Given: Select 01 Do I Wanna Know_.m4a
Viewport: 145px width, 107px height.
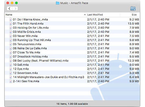Looking at the screenshot, I should point(72,19).
